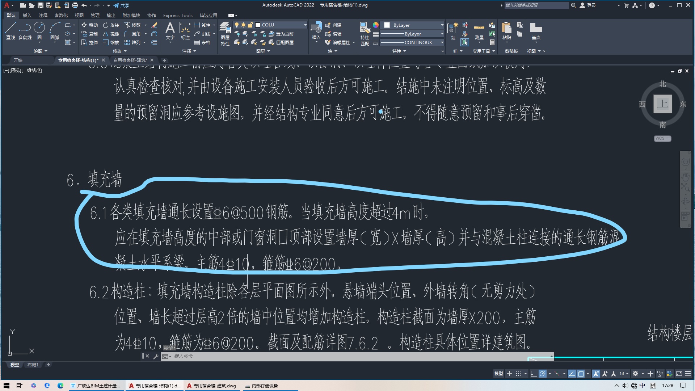The height and width of the screenshot is (391, 695).
Task: Click the Dimension (标注) tool
Action: coord(185,30)
